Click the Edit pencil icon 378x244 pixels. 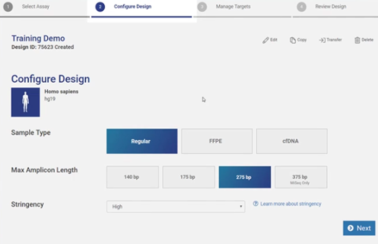266,40
